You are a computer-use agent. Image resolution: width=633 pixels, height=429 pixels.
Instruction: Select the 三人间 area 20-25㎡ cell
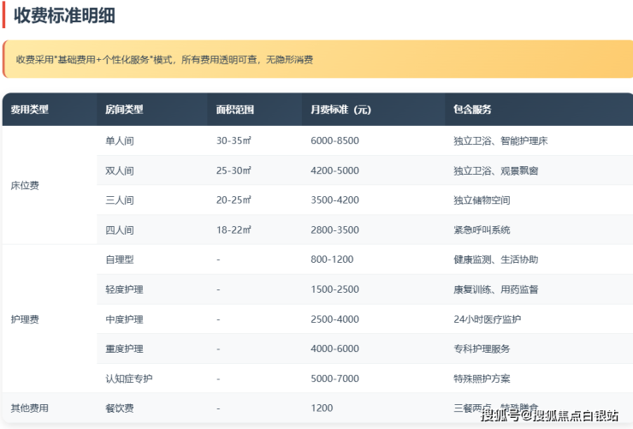(x=234, y=200)
